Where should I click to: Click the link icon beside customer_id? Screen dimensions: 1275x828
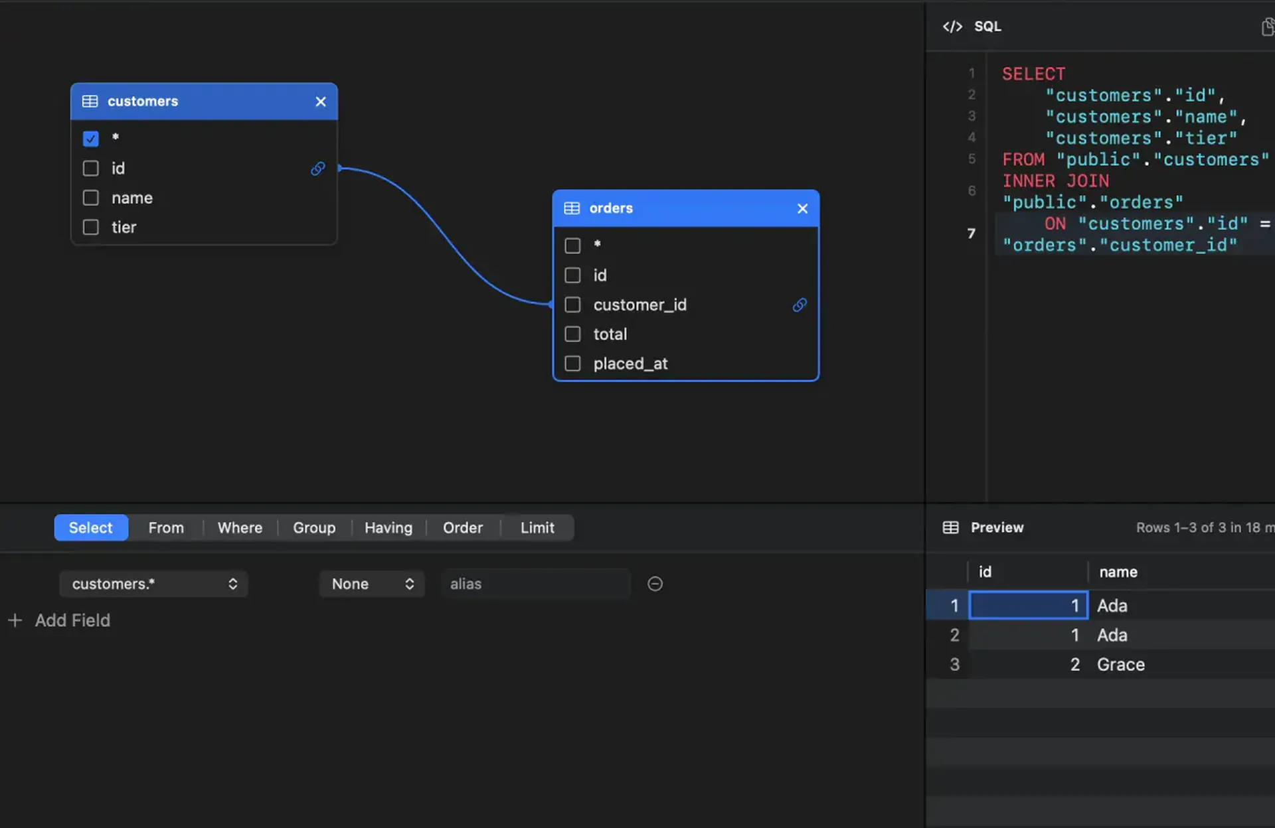(x=800, y=305)
